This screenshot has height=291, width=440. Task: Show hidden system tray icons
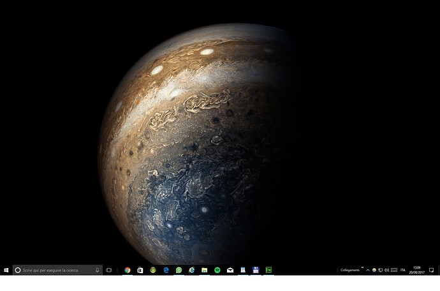368,270
